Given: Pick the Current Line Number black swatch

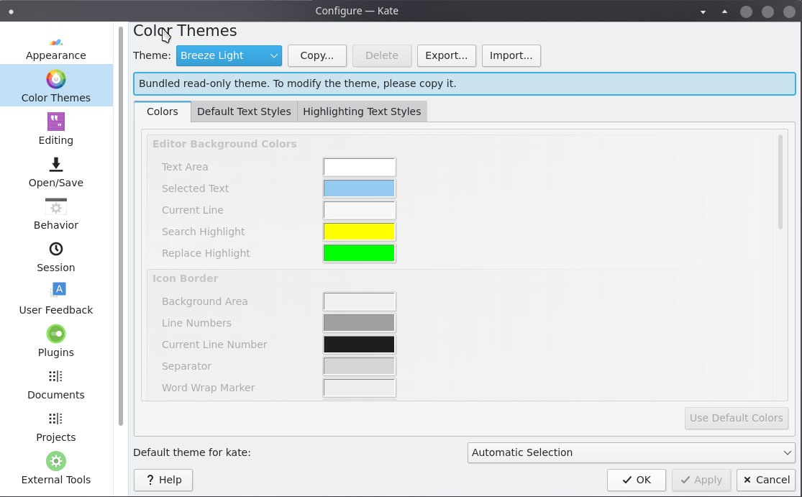Looking at the screenshot, I should [x=359, y=345].
